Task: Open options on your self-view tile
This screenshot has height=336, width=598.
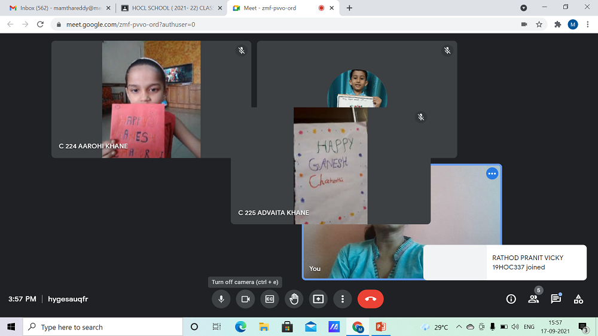Action: (492, 173)
